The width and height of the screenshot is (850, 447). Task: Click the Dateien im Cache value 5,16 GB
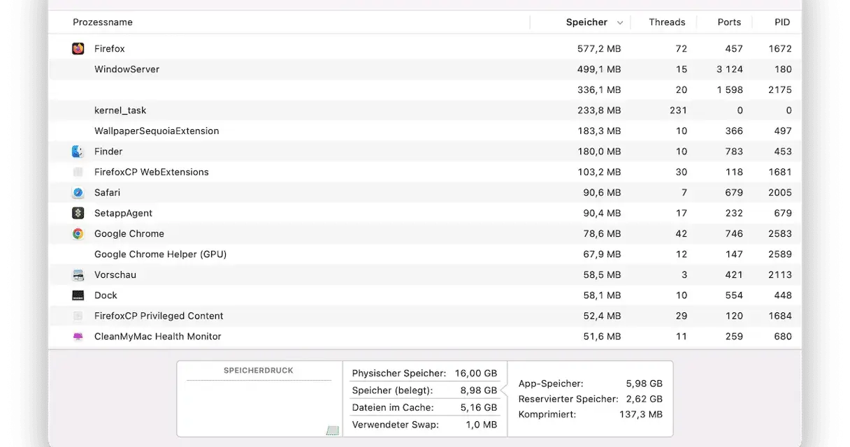pyautogui.click(x=479, y=407)
